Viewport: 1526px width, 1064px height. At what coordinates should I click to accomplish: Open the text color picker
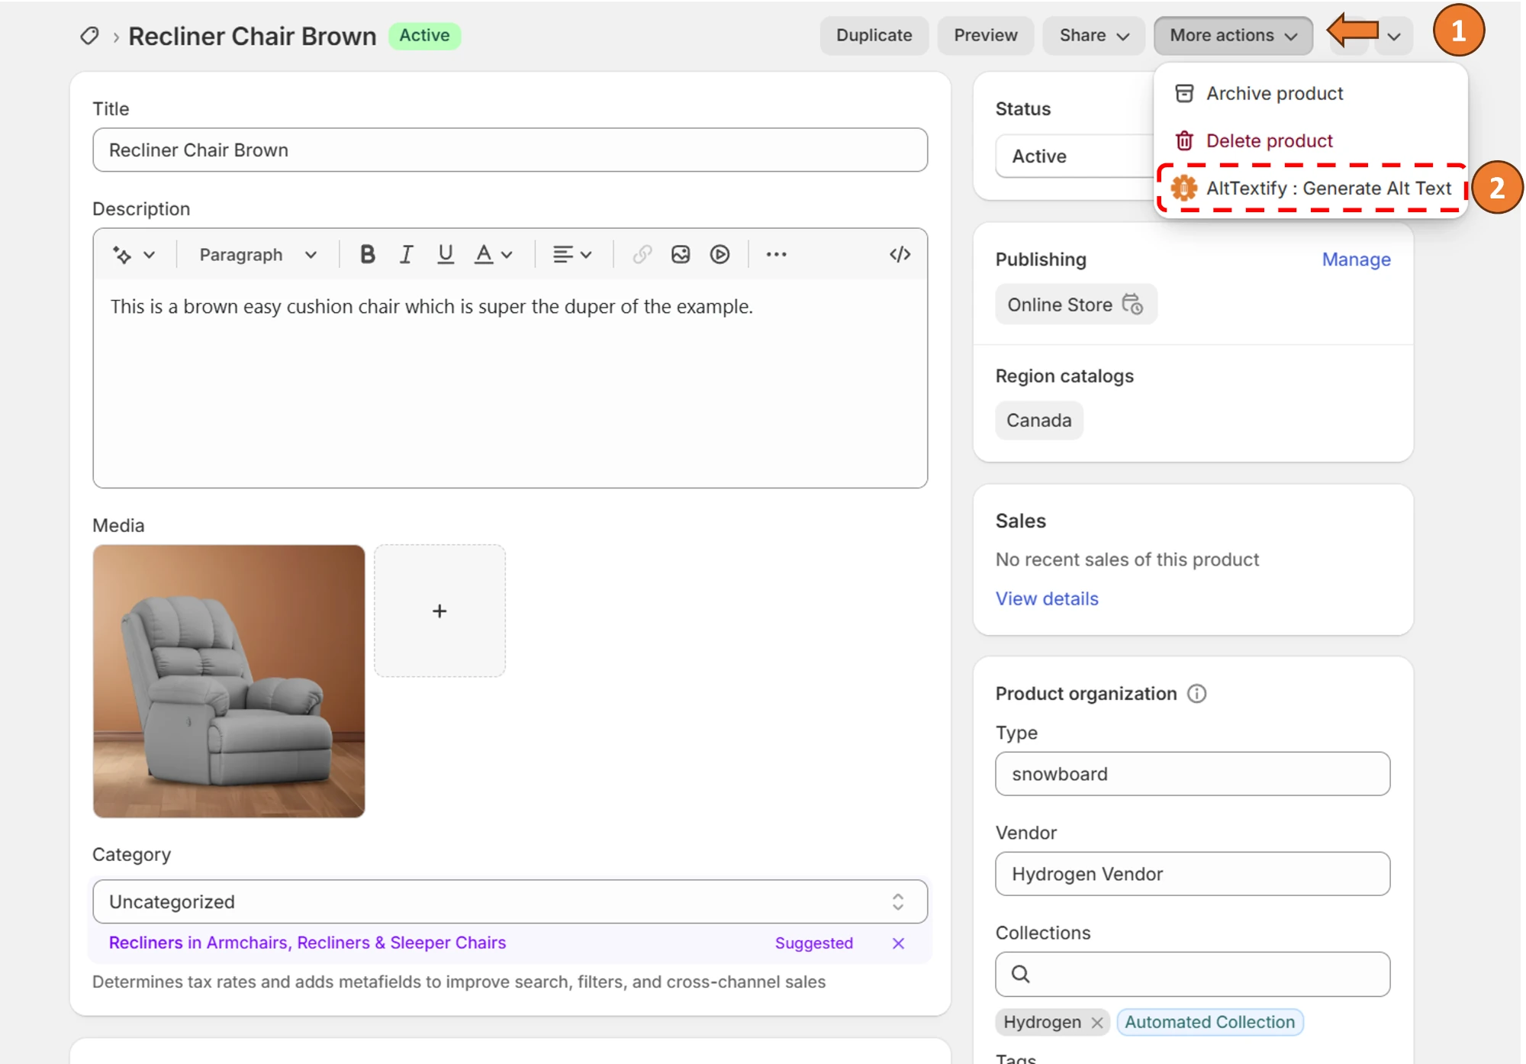(492, 254)
